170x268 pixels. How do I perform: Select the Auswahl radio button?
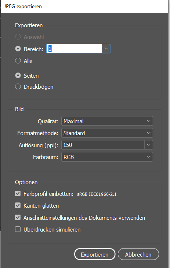tap(18, 37)
